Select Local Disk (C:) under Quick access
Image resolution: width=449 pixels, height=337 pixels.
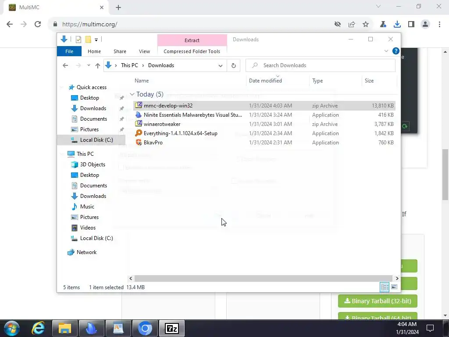[x=96, y=140]
